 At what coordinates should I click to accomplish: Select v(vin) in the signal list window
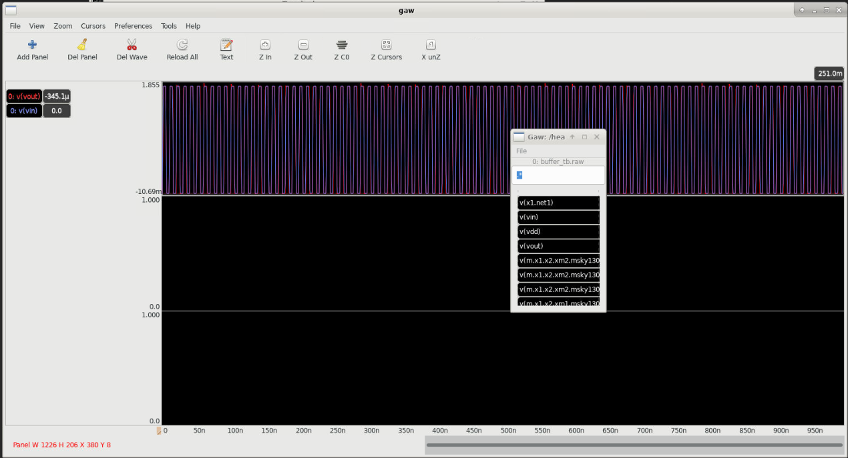click(558, 217)
